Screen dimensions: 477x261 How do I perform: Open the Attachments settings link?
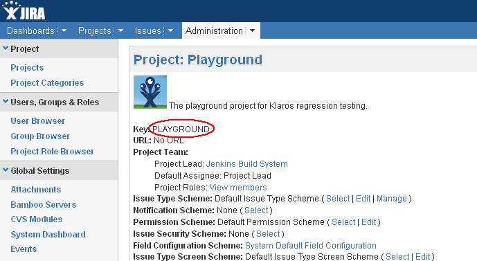click(x=36, y=189)
